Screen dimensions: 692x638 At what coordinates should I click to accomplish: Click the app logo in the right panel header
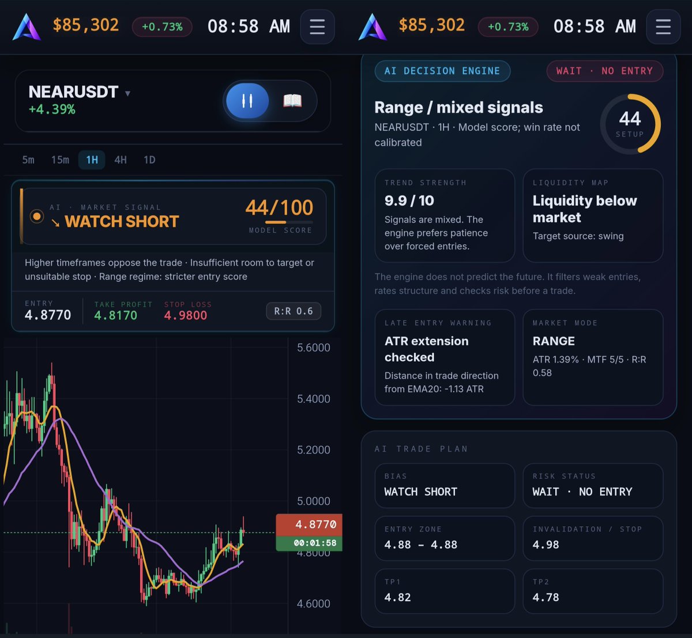373,27
